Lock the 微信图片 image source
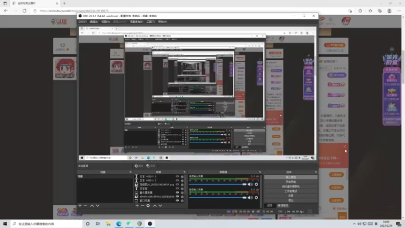Image resolution: width=405 pixels, height=228 pixels. coord(182,184)
